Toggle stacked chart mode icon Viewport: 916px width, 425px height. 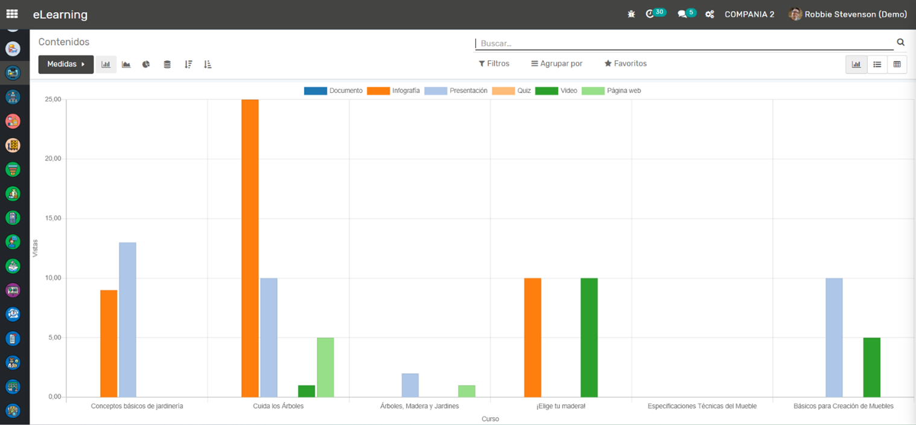click(167, 65)
